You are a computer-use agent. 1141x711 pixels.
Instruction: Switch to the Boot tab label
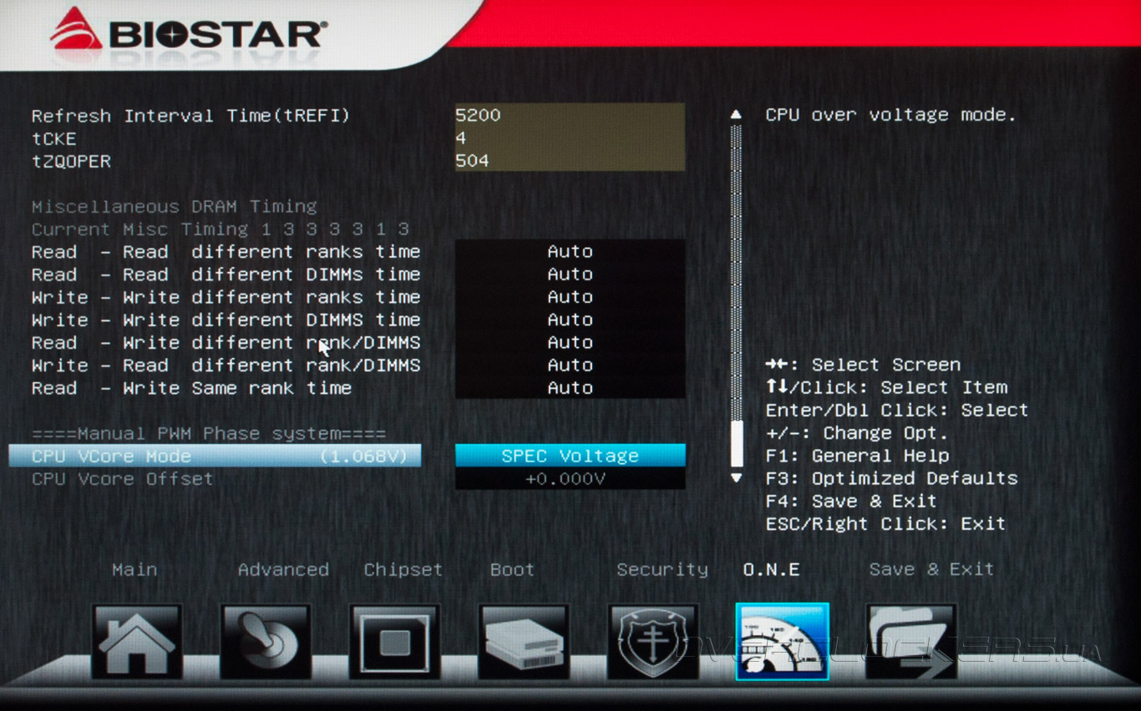click(512, 570)
